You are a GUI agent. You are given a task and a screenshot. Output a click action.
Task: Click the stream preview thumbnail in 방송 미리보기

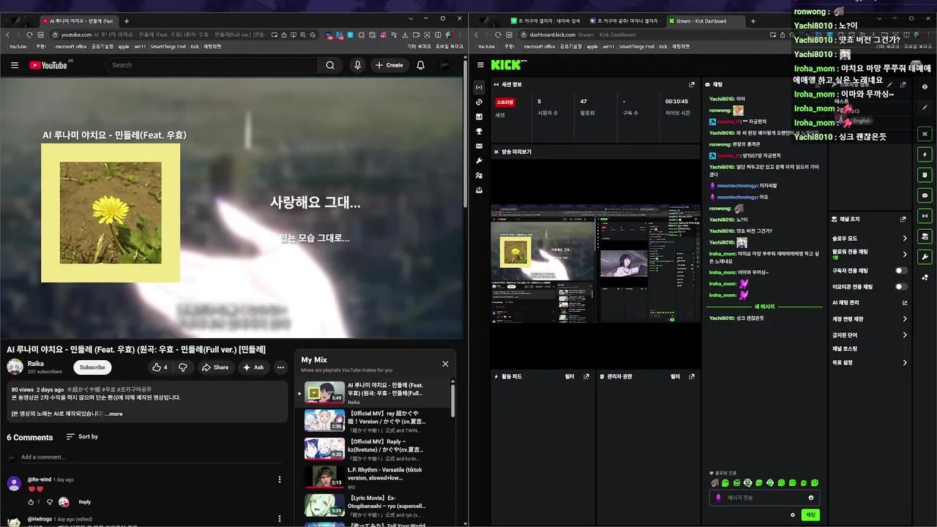[x=595, y=263]
